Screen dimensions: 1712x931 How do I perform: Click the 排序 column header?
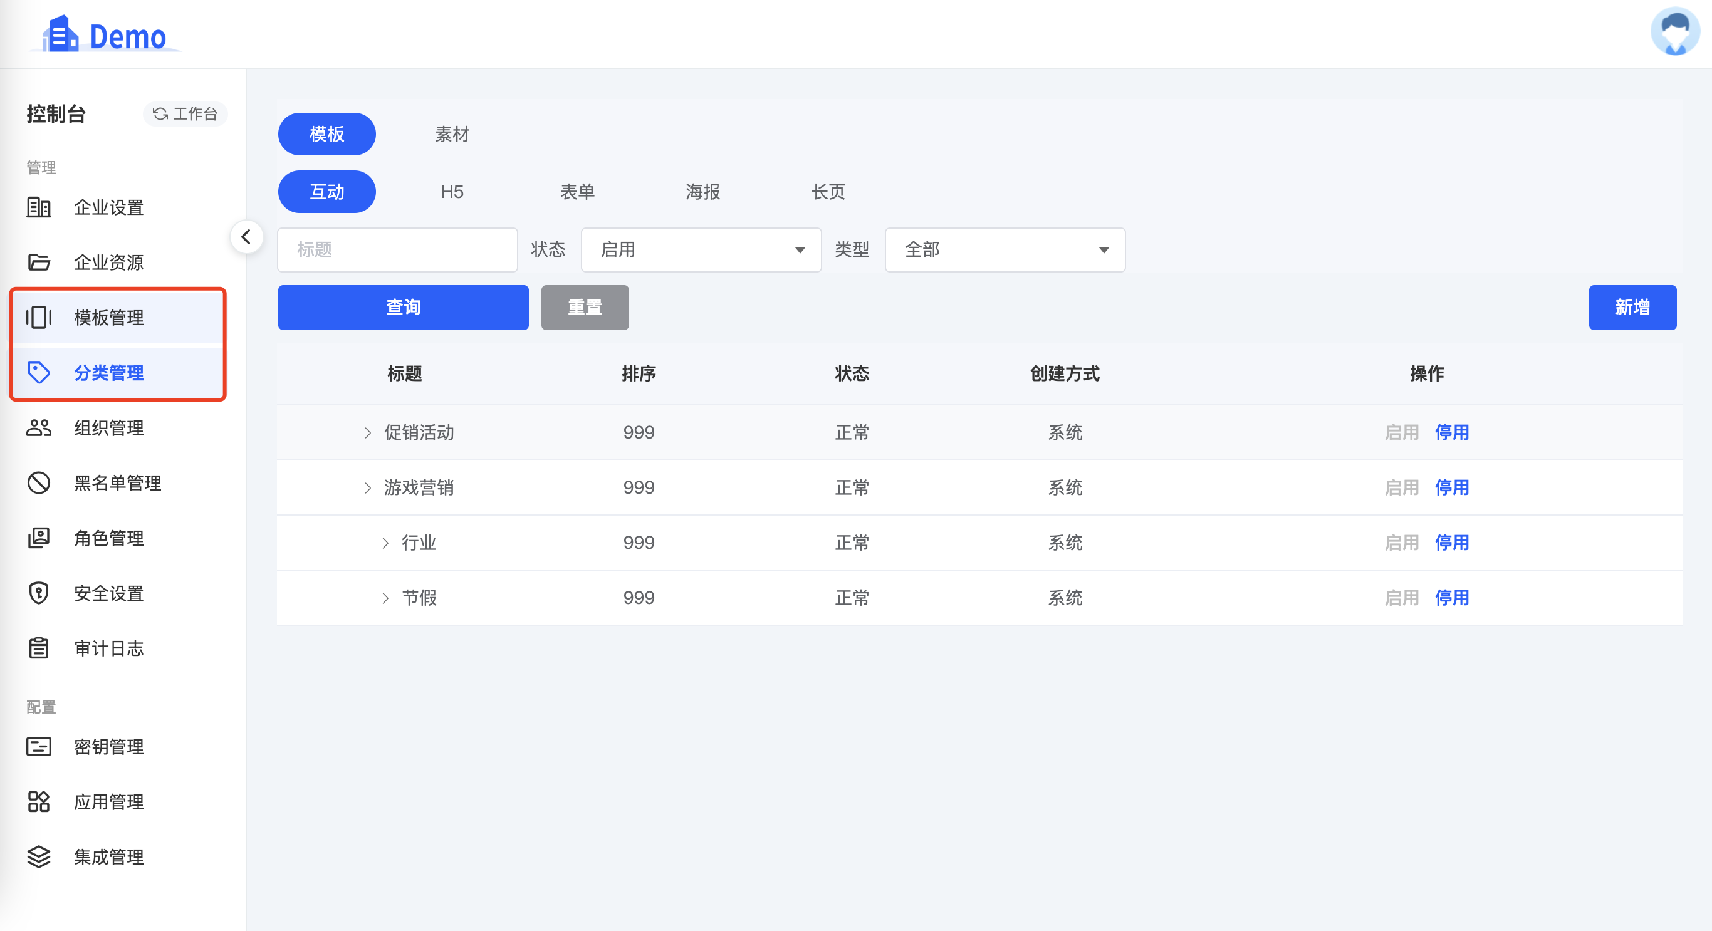[639, 373]
